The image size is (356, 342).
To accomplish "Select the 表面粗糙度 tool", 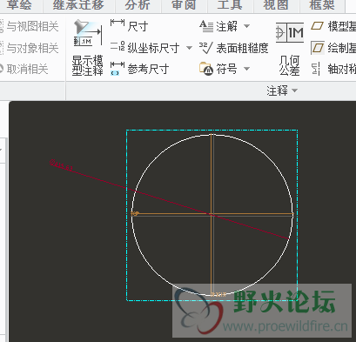I will click(x=234, y=48).
